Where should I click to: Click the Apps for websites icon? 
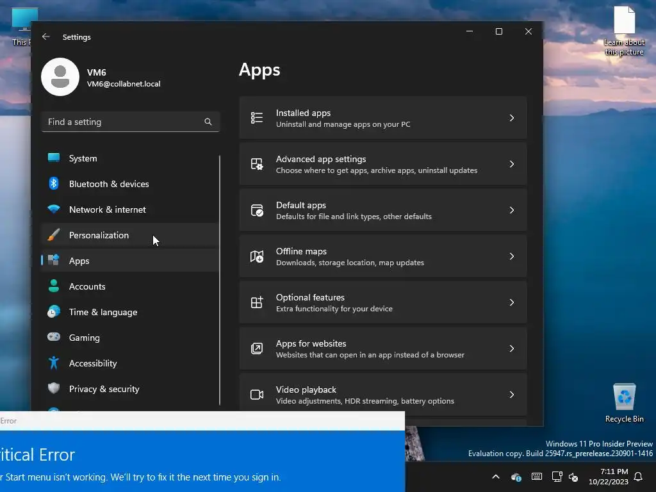pos(257,348)
